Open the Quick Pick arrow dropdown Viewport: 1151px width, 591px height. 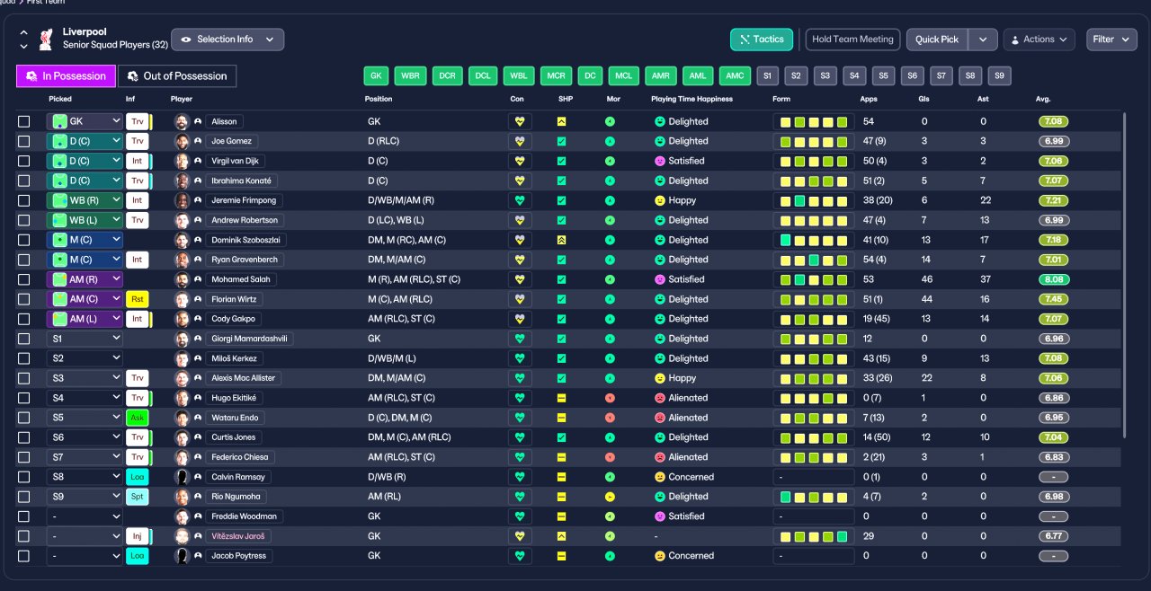click(x=983, y=40)
